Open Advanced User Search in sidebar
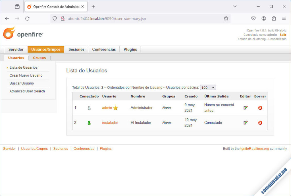The image size is (291, 196). point(27,91)
